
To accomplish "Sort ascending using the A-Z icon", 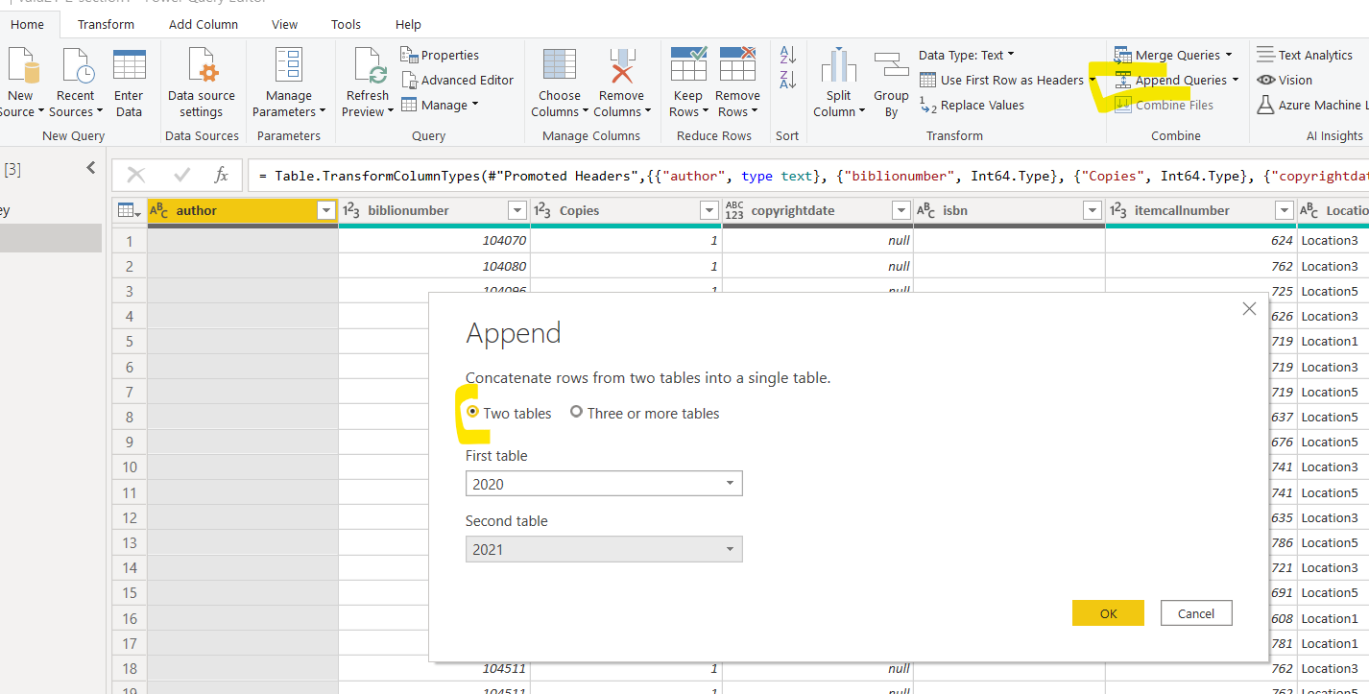I will point(788,56).
